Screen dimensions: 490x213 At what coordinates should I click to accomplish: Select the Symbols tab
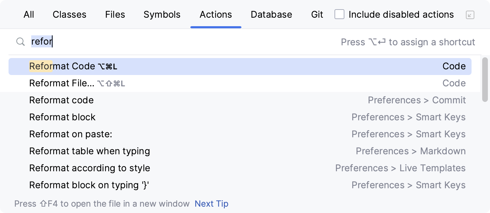(x=162, y=15)
